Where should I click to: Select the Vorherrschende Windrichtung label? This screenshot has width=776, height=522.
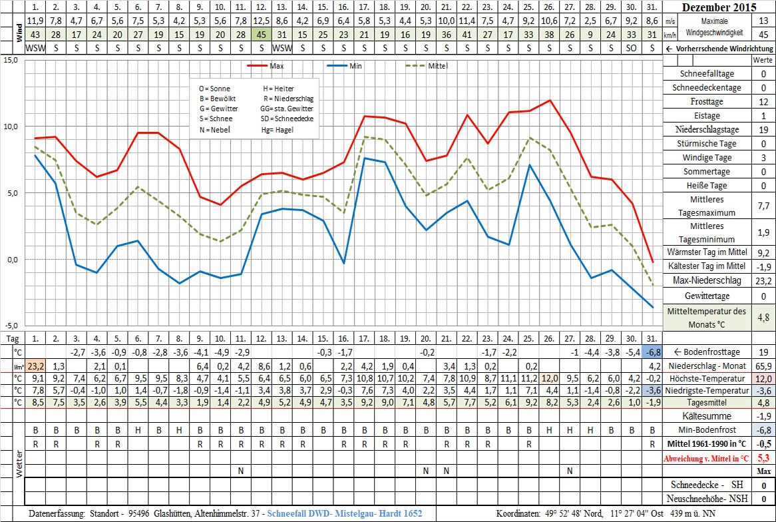click(x=719, y=49)
